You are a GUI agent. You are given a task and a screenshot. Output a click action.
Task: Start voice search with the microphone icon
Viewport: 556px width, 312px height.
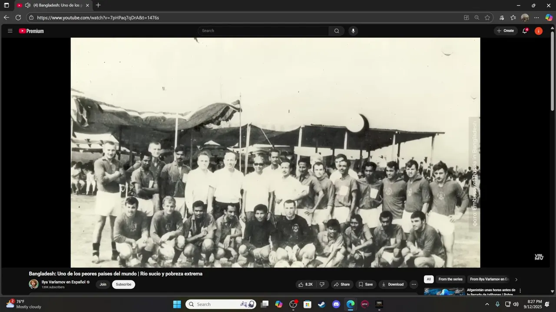tap(353, 31)
